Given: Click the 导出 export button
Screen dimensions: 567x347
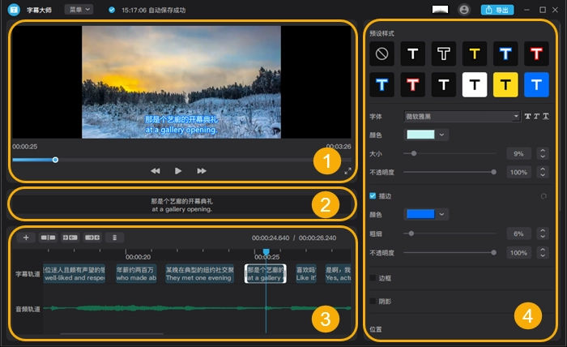Looking at the screenshot, I should tap(497, 10).
